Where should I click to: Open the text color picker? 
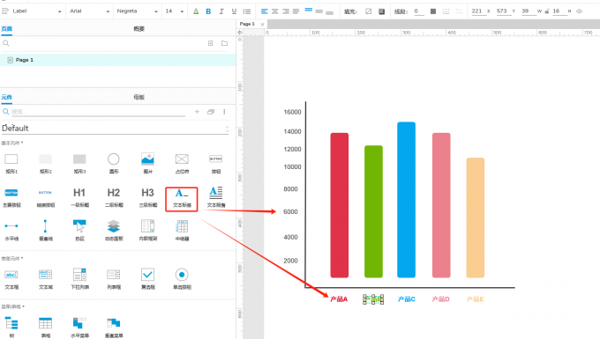[x=196, y=11]
